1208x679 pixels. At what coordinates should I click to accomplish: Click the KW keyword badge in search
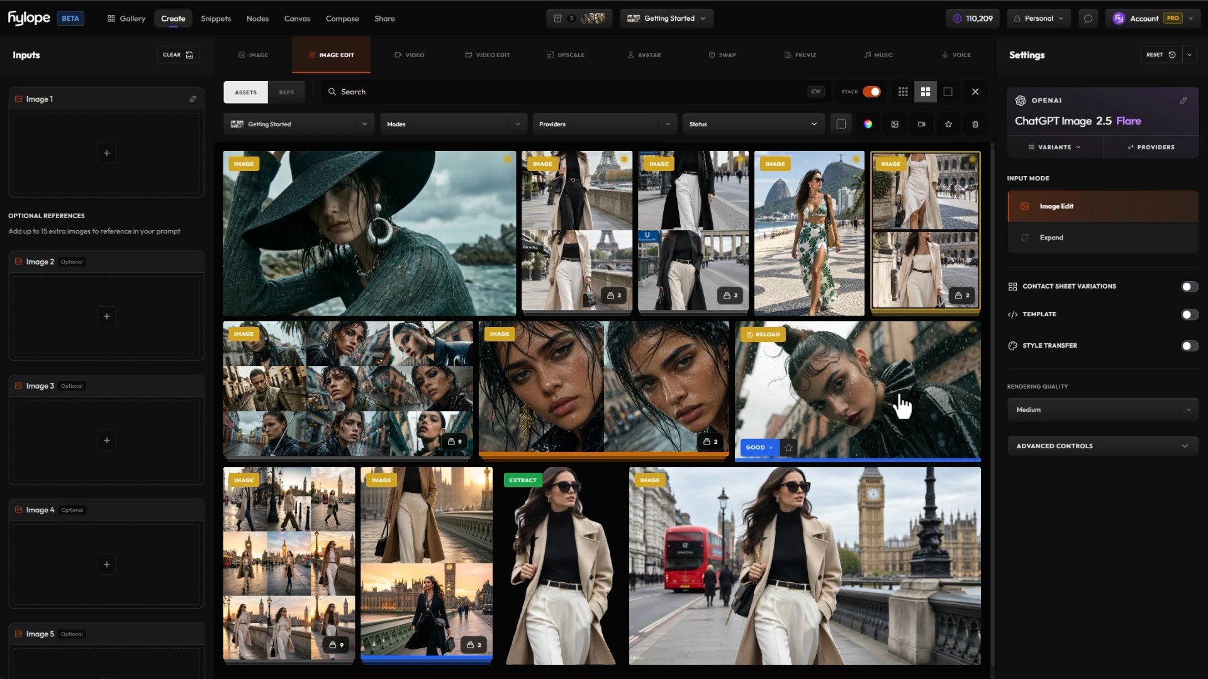click(x=815, y=92)
